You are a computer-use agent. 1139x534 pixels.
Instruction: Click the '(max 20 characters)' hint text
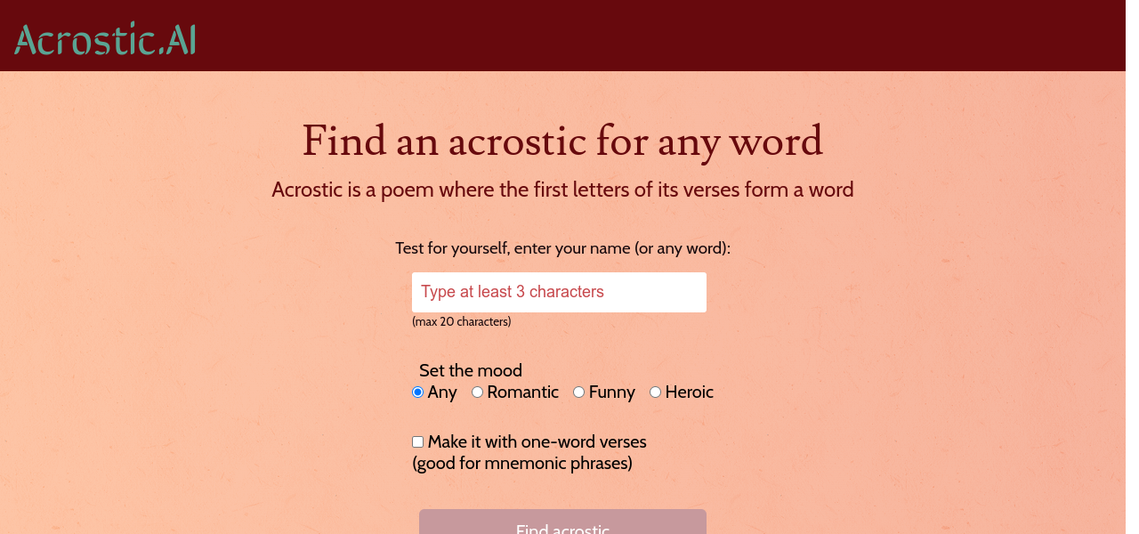462,321
